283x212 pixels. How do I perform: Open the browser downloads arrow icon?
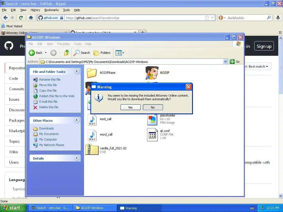(x=278, y=17)
